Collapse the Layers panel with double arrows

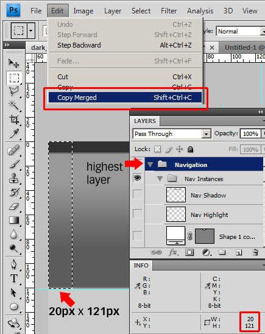pyautogui.click(x=260, y=112)
